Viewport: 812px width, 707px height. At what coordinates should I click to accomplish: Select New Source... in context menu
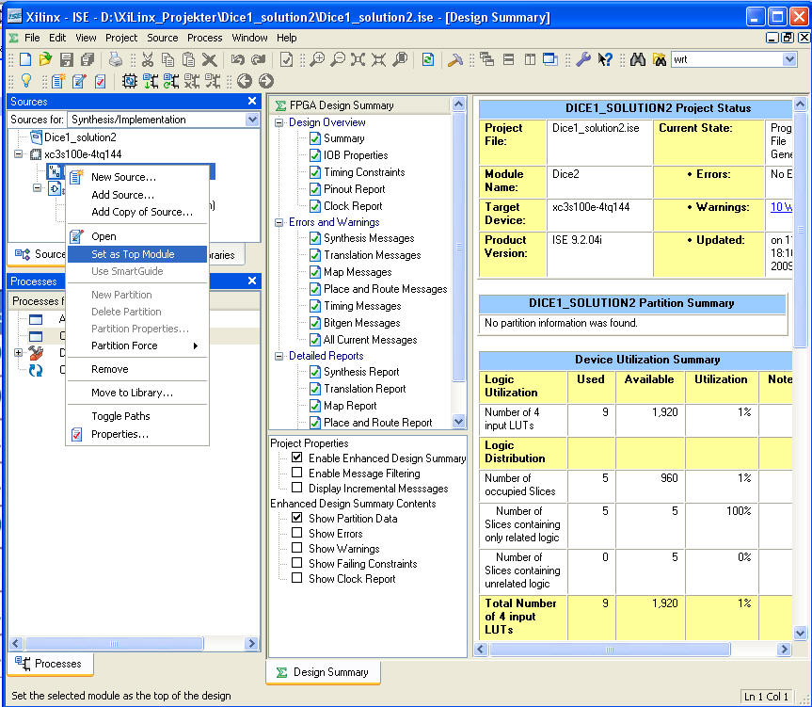[137, 177]
